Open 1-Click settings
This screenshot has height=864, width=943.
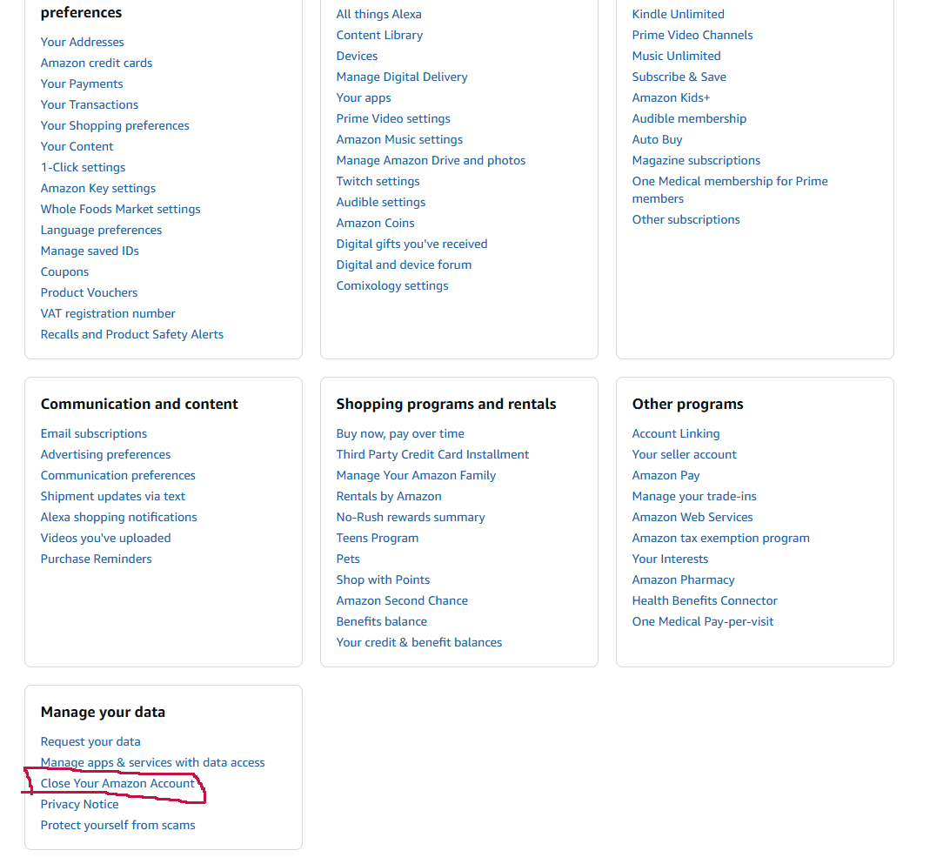83,167
